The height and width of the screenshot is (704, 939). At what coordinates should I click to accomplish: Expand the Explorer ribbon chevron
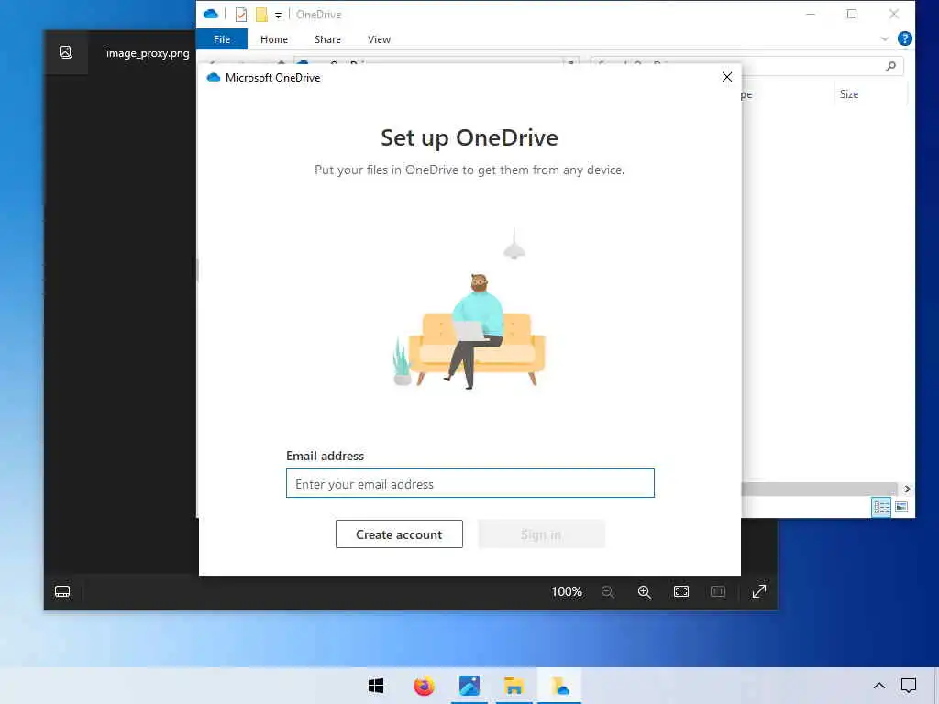(885, 38)
